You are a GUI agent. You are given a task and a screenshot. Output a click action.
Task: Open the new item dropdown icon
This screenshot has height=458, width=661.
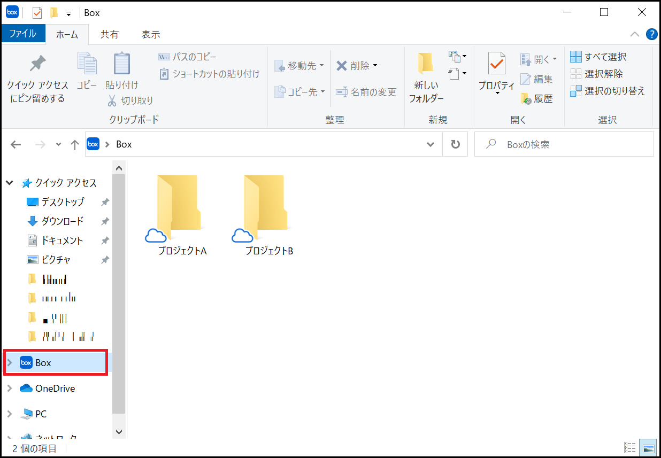458,56
